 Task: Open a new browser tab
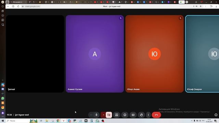tap(187, 2)
